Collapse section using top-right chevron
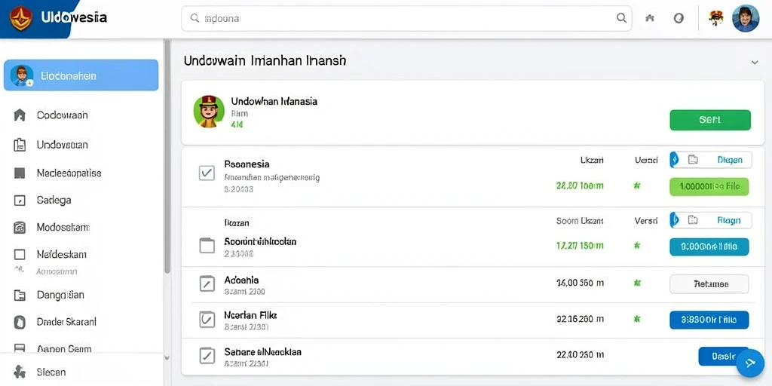The image size is (772, 386). [754, 63]
